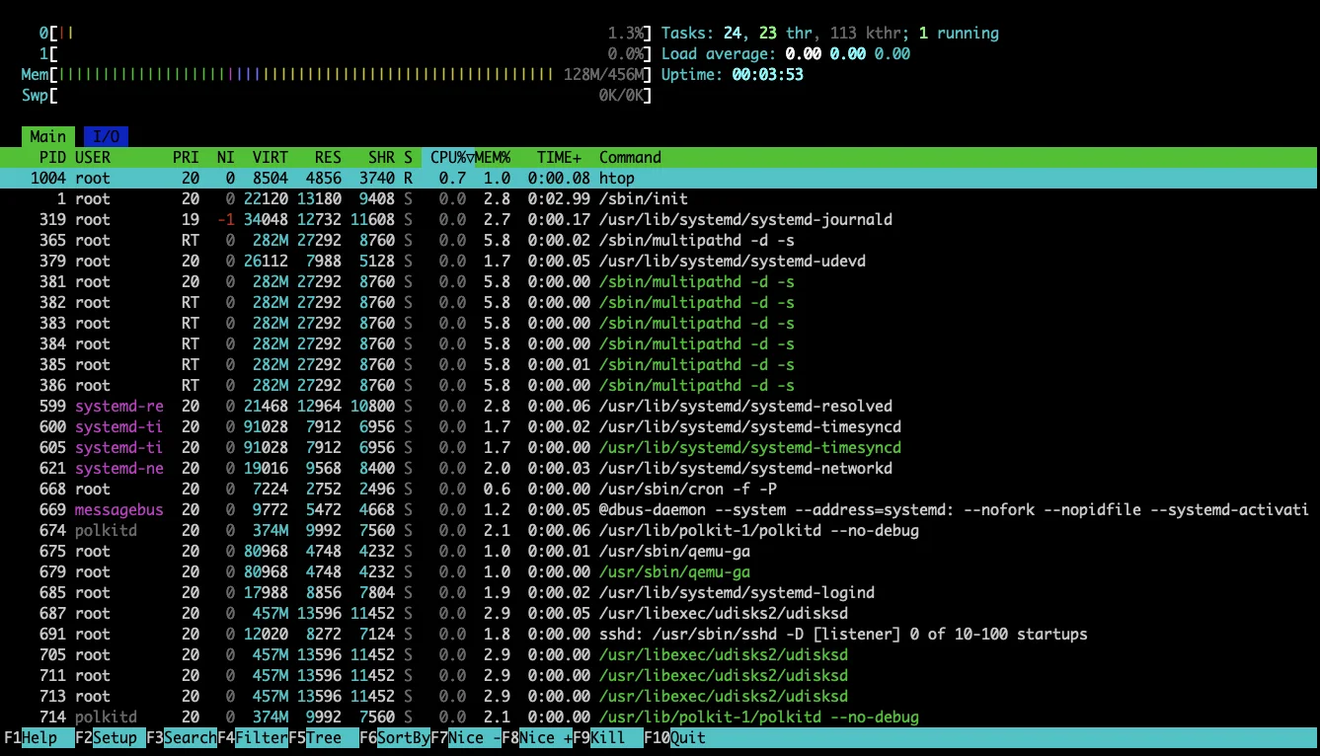Sort by PID column header

coord(52,158)
